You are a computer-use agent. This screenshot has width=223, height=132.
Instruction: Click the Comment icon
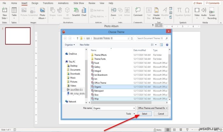pyautogui.click(x=138, y=10)
